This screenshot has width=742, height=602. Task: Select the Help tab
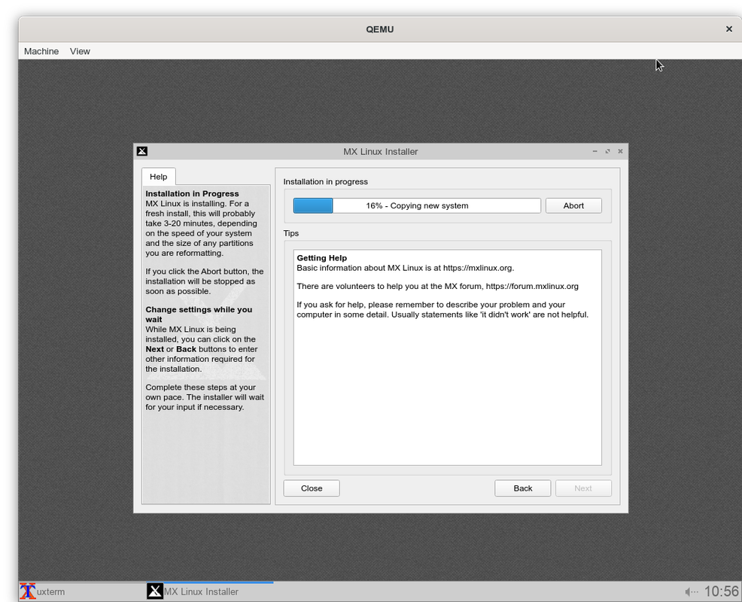[159, 177]
